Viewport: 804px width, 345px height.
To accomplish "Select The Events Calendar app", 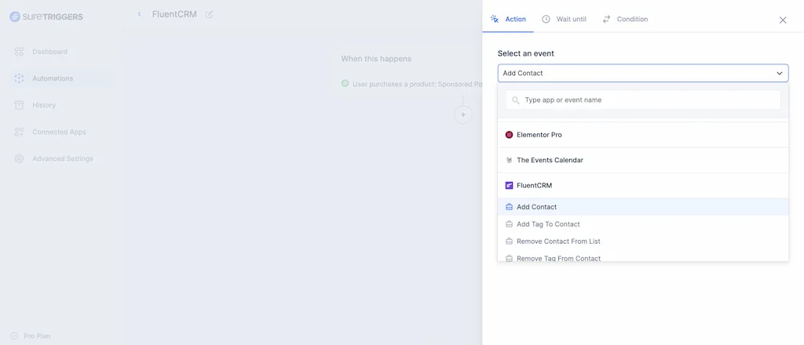I will [x=643, y=160].
